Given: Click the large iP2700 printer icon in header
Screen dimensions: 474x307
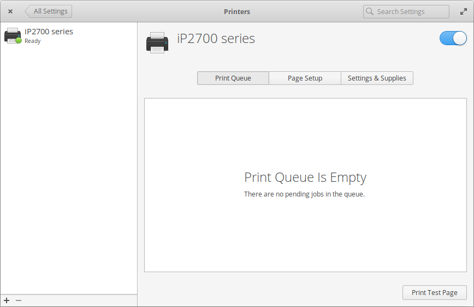Looking at the screenshot, I should pos(157,42).
